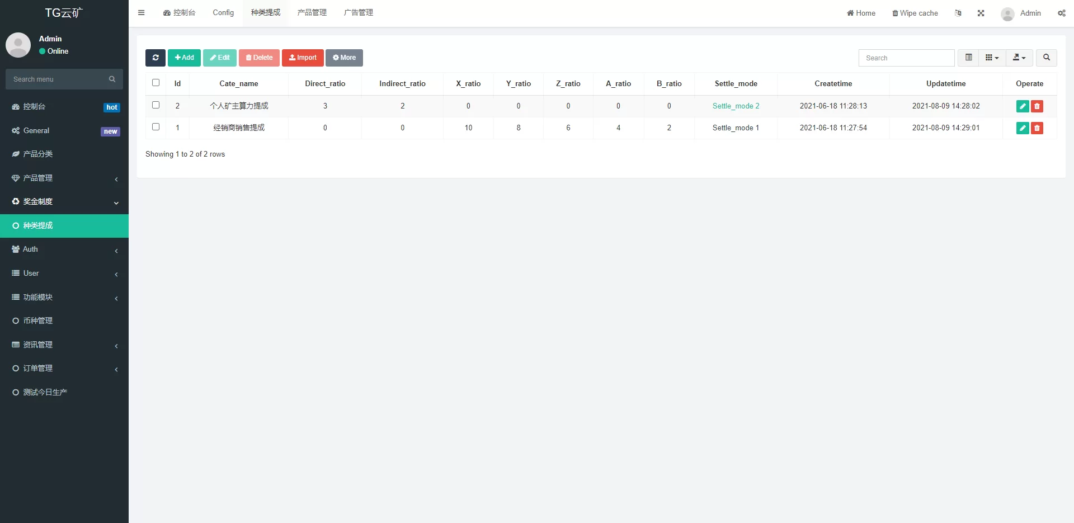The image size is (1074, 523).
Task: Click the TG云矿 logo title
Action: (x=64, y=13)
